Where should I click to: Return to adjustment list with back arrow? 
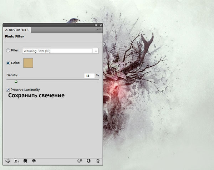tap(7, 161)
